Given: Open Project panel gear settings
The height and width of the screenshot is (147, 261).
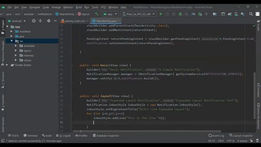Looking at the screenshot, I should coord(49,21).
